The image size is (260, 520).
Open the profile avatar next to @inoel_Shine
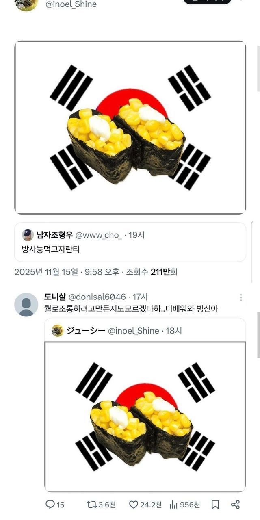click(x=26, y=4)
